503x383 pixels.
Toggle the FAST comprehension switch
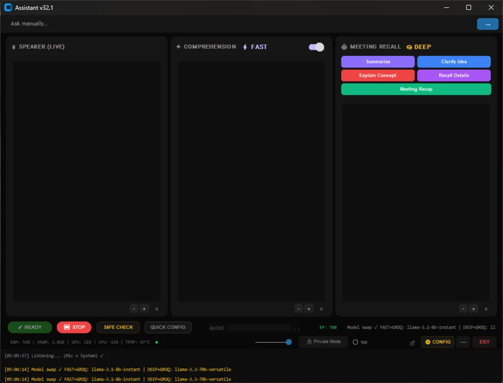pyautogui.click(x=316, y=47)
